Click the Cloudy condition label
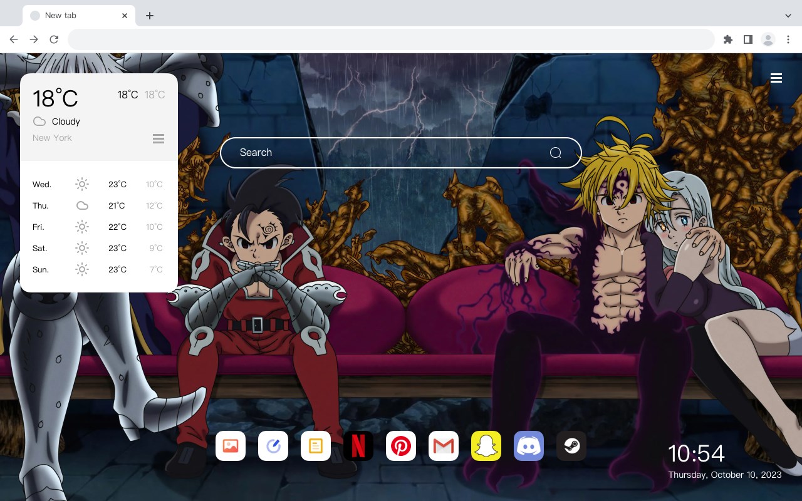This screenshot has height=501, width=802. [66, 121]
